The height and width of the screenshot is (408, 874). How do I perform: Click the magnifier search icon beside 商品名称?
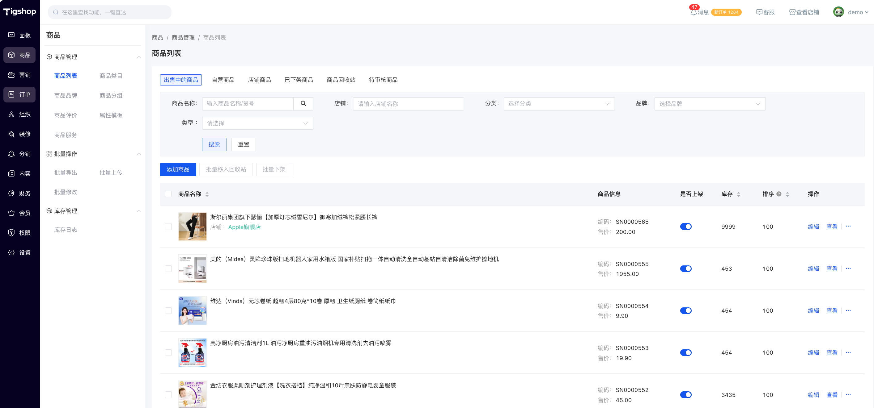(303, 103)
